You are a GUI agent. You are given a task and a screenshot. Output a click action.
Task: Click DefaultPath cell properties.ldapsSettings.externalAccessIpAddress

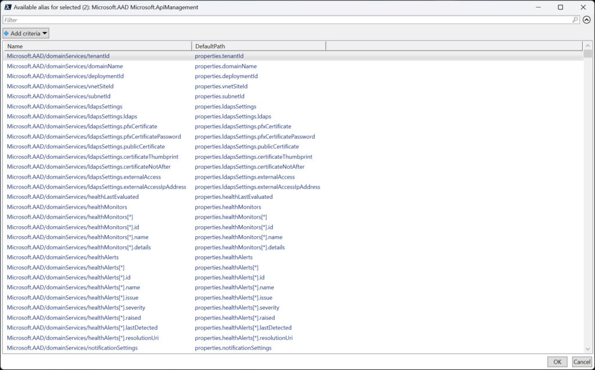(x=257, y=187)
